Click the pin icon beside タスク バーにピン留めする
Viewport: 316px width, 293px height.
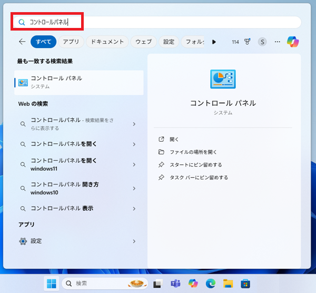161,178
